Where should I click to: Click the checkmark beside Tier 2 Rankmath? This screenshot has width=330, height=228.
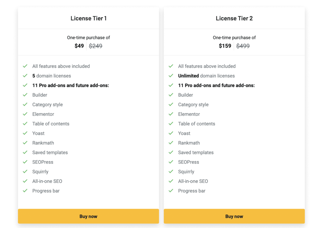(x=171, y=143)
